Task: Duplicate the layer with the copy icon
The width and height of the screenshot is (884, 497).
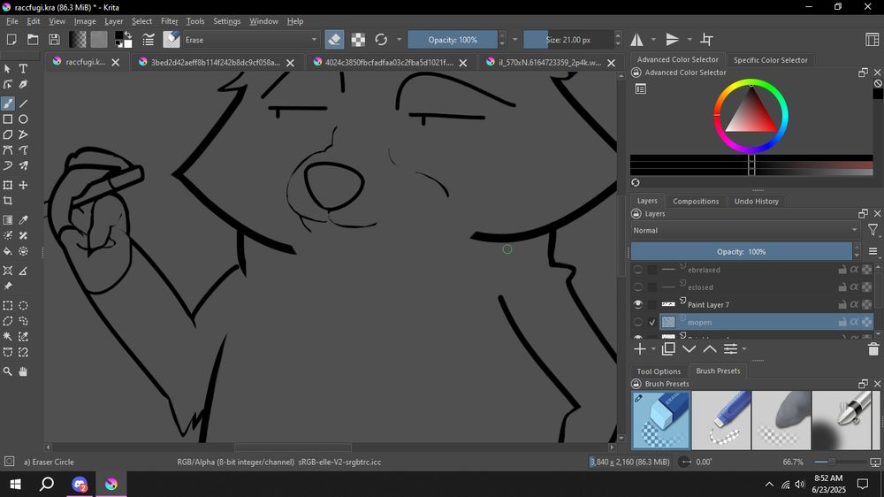Action: 668,349
